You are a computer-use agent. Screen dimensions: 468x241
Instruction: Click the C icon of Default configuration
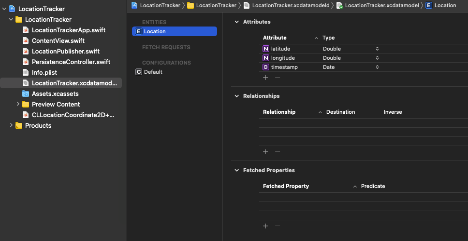[139, 72]
